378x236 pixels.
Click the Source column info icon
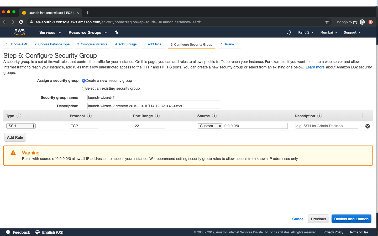click(x=214, y=116)
